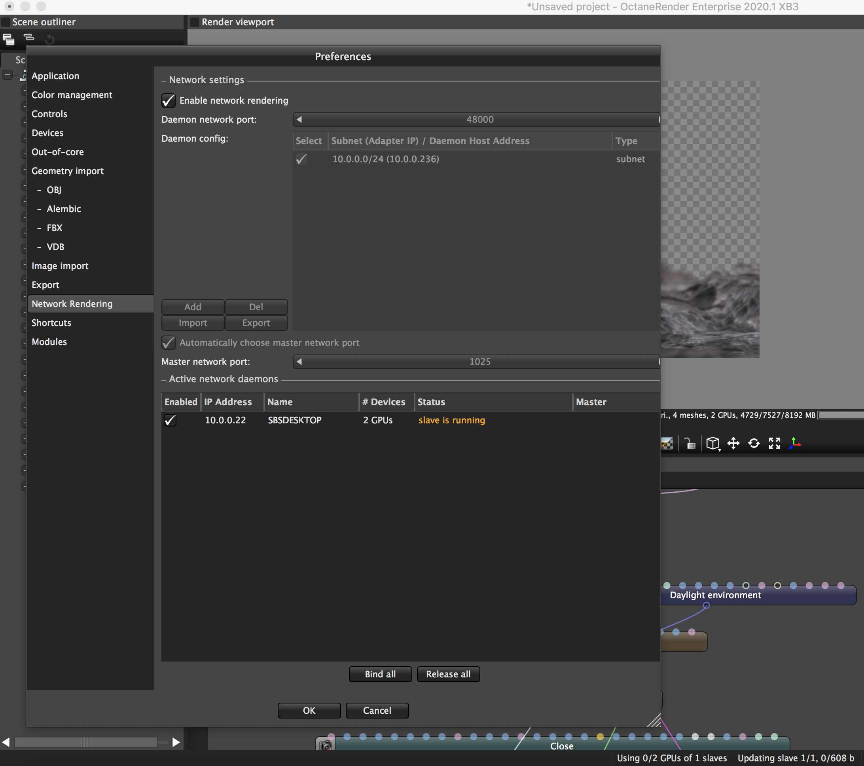
Task: Open the object picker cube icon
Action: tap(712, 444)
